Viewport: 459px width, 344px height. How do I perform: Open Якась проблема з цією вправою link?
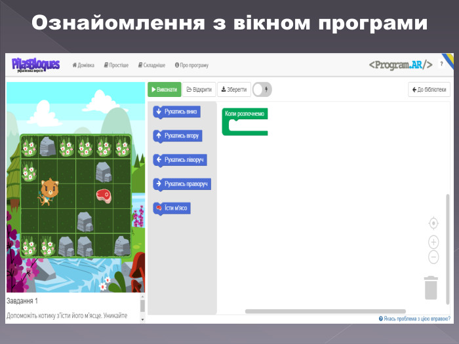(414, 318)
